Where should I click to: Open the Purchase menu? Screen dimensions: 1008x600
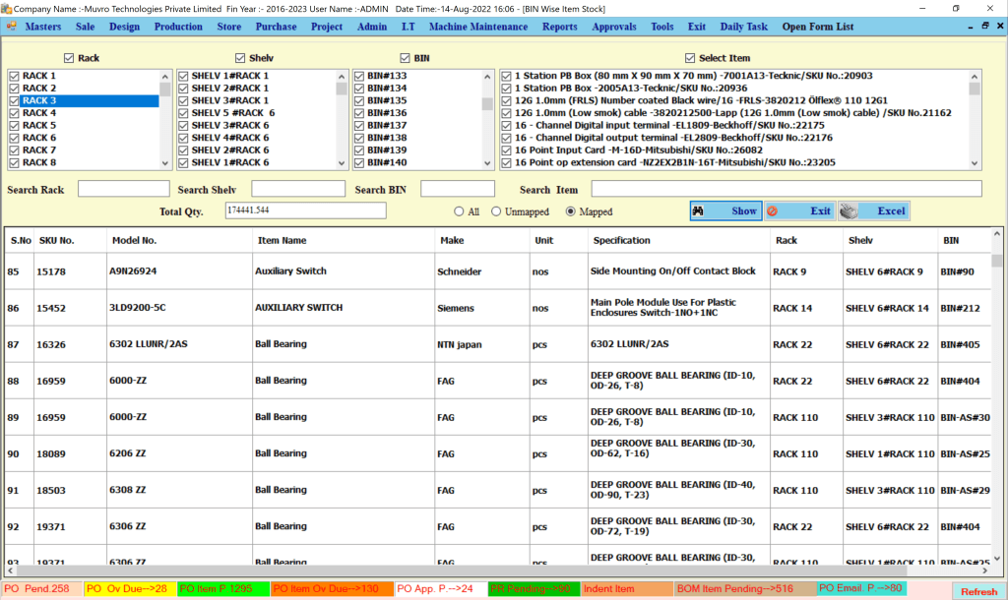[x=276, y=27]
